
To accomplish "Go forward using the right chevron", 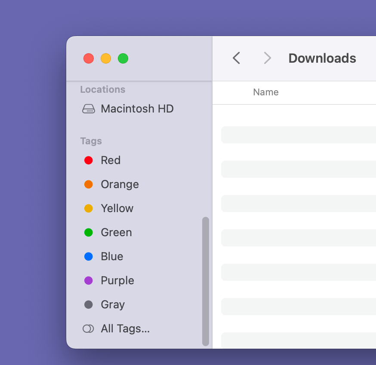I will pos(267,58).
